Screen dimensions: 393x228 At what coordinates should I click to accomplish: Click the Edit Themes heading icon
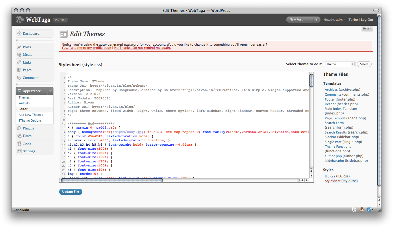point(64,34)
